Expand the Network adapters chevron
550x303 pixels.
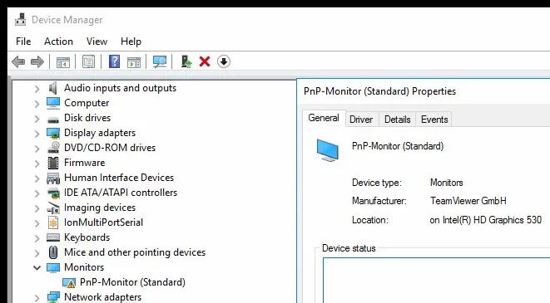(37, 298)
